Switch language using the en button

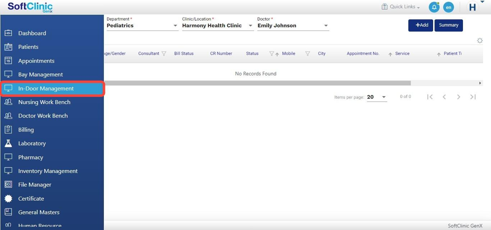point(448,7)
